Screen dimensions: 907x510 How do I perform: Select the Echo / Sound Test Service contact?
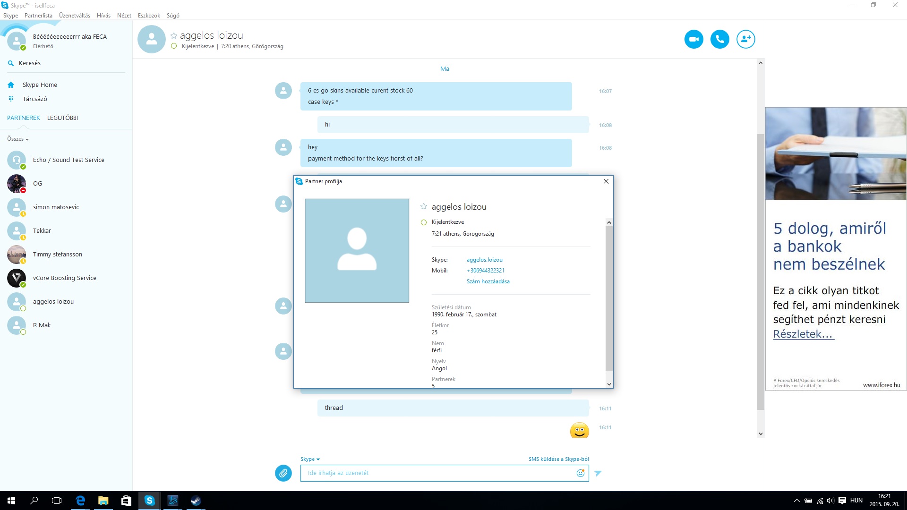tap(66, 160)
